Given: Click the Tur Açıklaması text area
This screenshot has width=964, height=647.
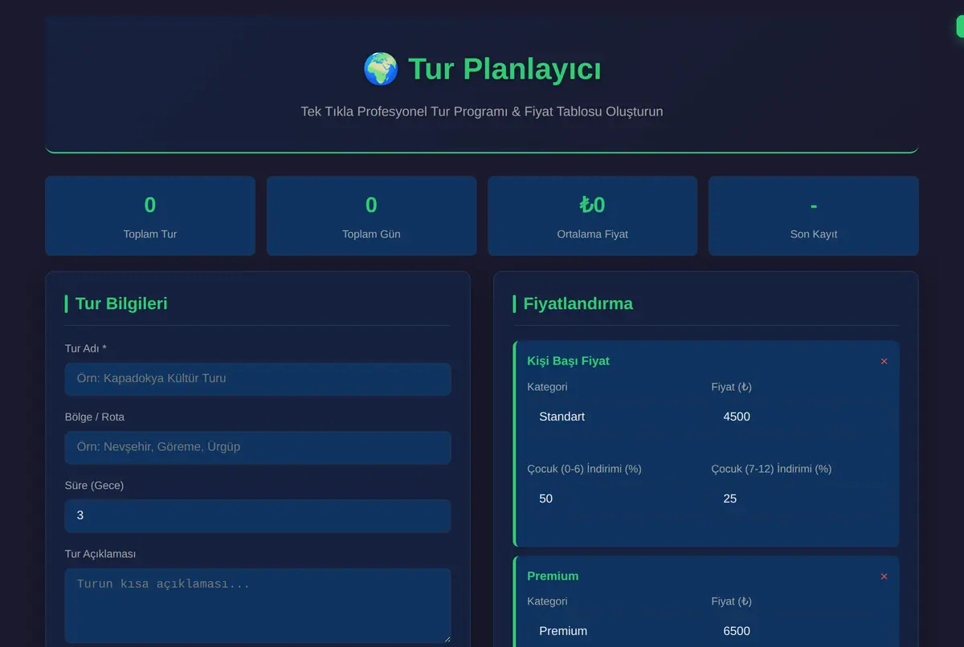Looking at the screenshot, I should 258,605.
